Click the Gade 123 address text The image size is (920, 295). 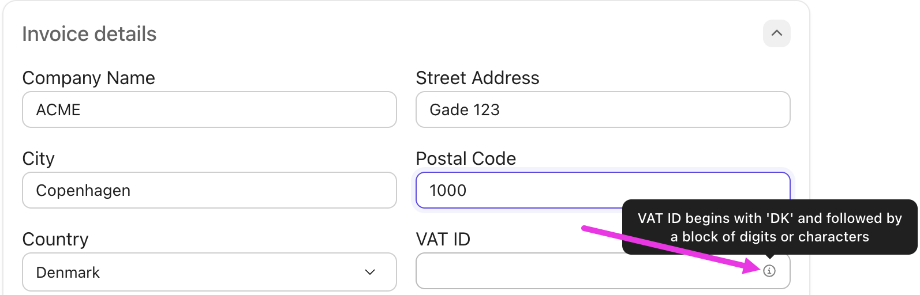tap(465, 109)
